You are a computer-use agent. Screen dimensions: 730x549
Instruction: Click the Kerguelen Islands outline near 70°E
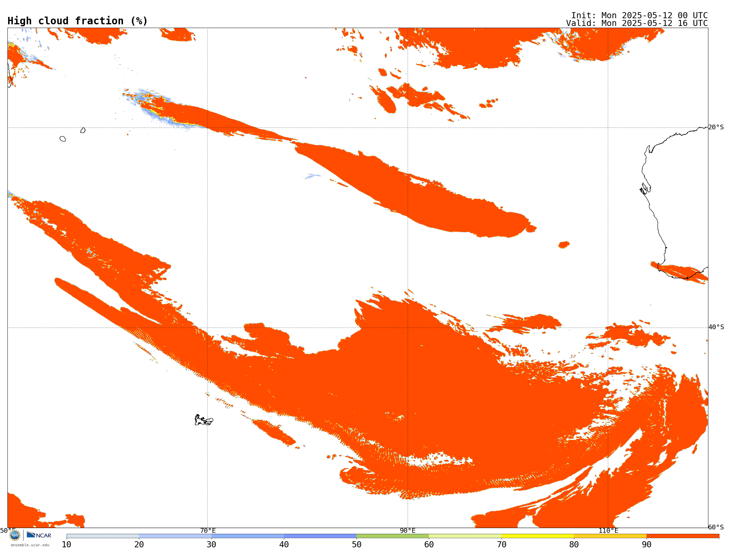tap(204, 420)
